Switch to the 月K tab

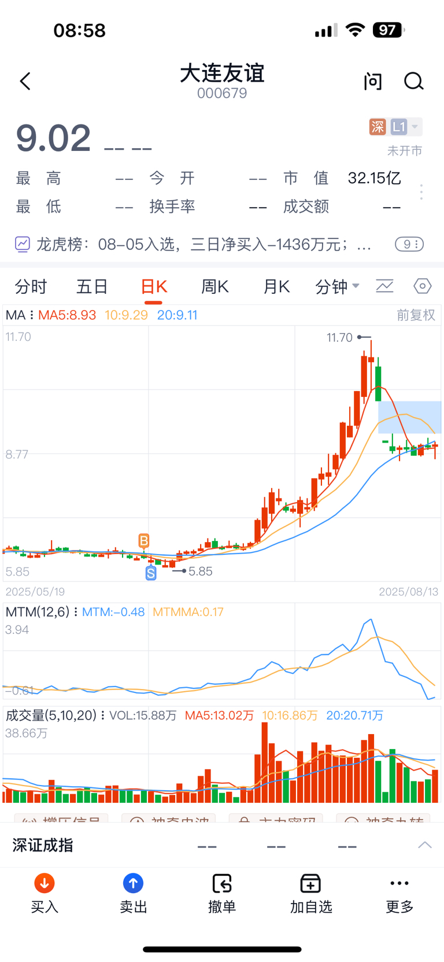point(276,286)
